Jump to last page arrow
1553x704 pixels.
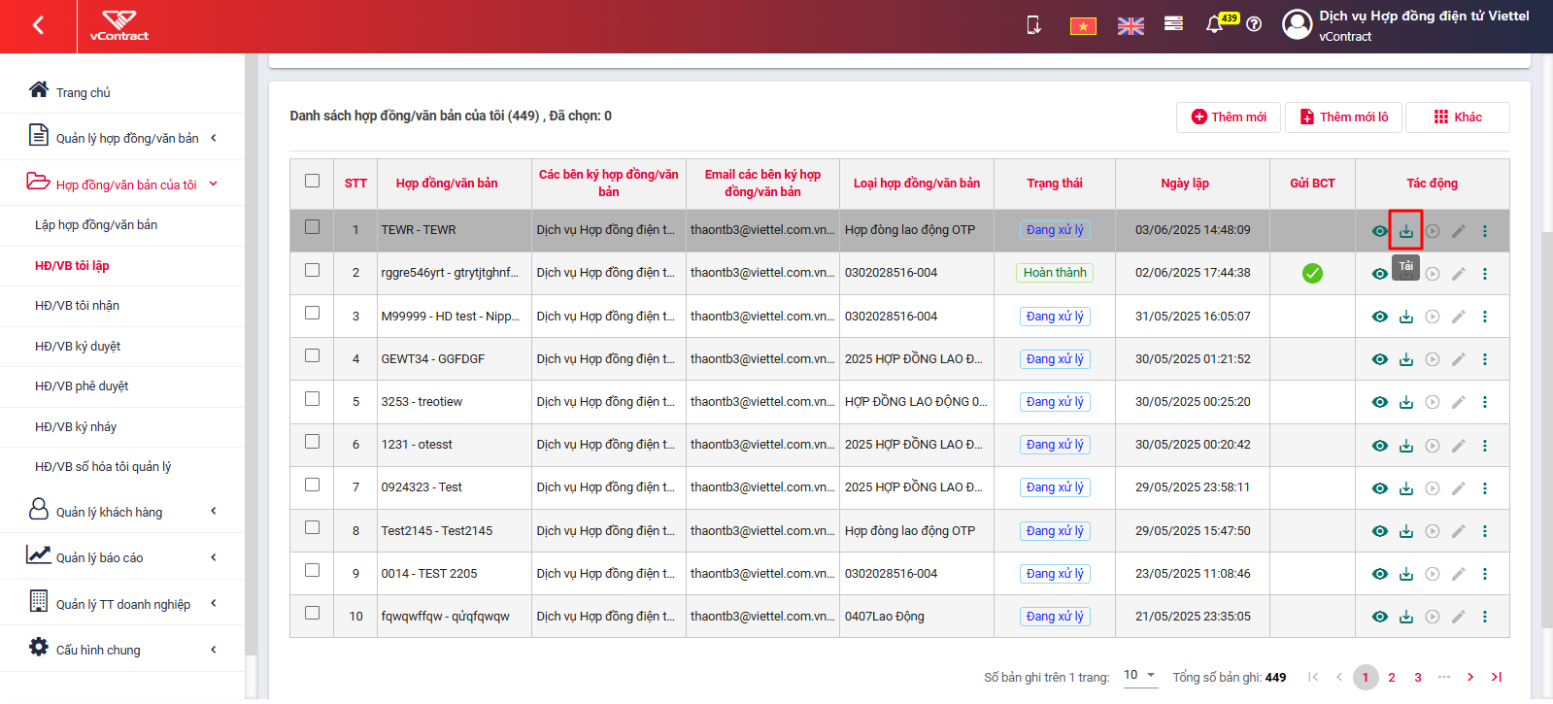tap(1496, 677)
